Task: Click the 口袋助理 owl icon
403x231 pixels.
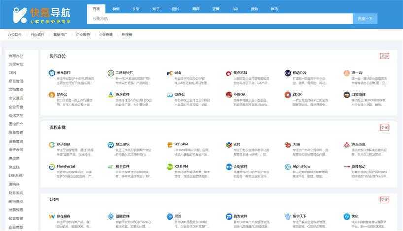Action: pyautogui.click(x=347, y=95)
